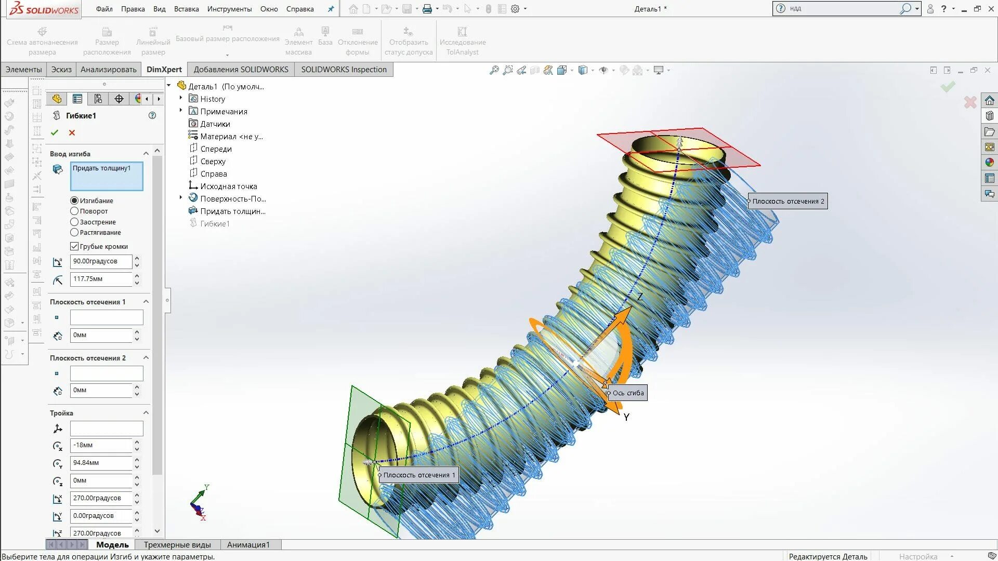Select Придать толщин in the feature tree
The width and height of the screenshot is (998, 561).
tap(232, 211)
